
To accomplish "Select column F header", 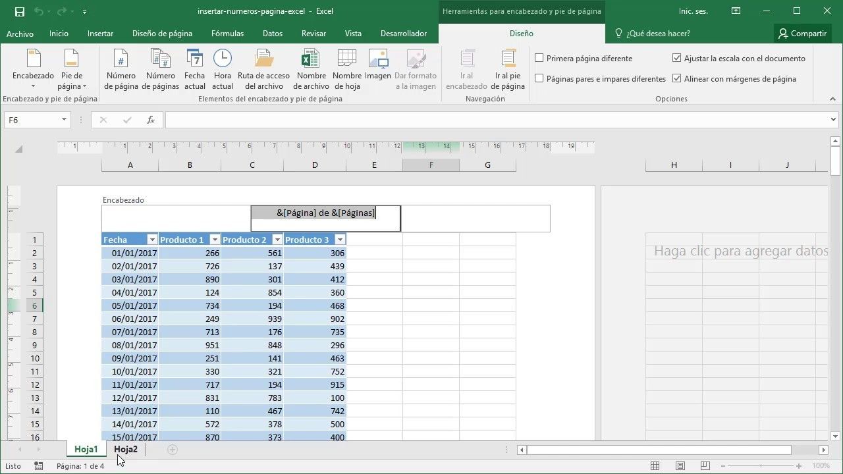I will (431, 165).
